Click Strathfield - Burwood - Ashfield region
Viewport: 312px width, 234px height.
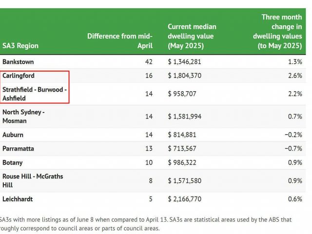tap(34, 94)
